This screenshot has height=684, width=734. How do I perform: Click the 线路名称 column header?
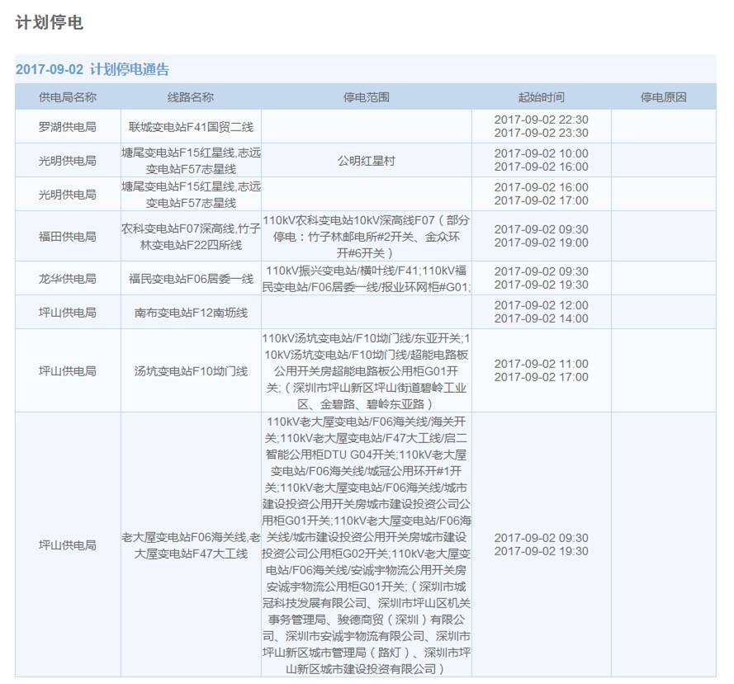[191, 97]
